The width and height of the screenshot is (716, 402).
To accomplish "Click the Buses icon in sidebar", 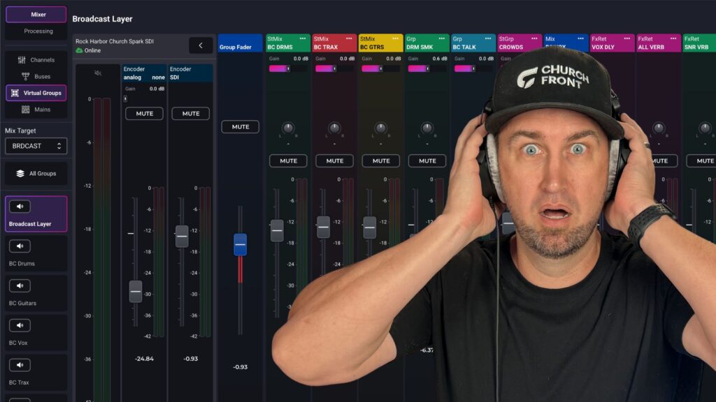I will [26, 76].
